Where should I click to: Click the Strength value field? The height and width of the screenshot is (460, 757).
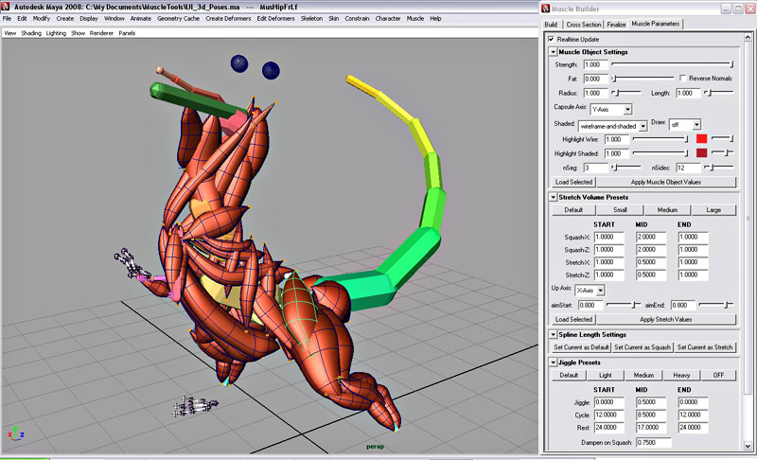pos(596,64)
